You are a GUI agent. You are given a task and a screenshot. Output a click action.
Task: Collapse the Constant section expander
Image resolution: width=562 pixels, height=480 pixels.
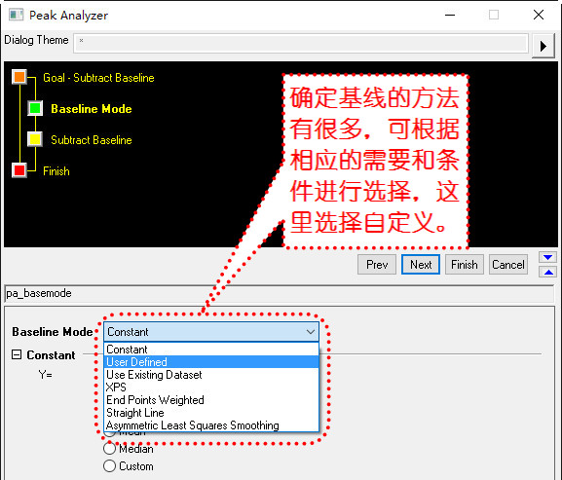click(17, 354)
